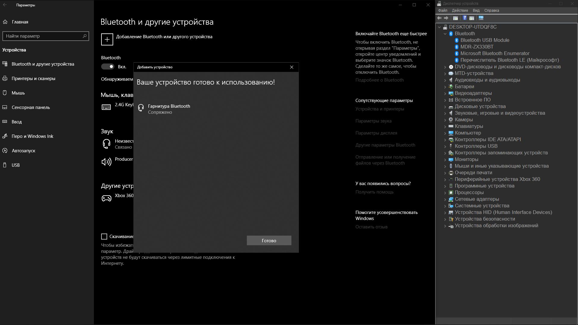578x325 pixels.
Task: Open Принтеры и сканеры in sidebar
Action: point(33,79)
